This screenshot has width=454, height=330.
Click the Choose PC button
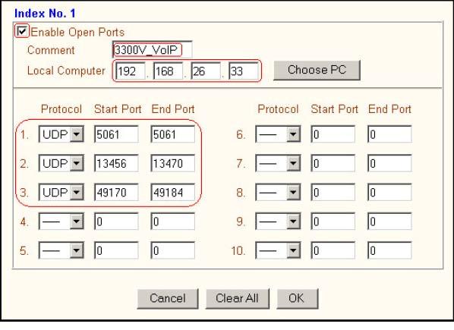pos(317,70)
